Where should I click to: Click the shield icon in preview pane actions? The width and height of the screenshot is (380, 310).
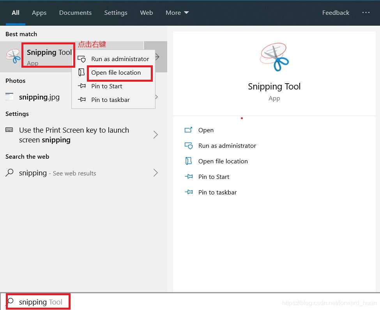coord(189,145)
